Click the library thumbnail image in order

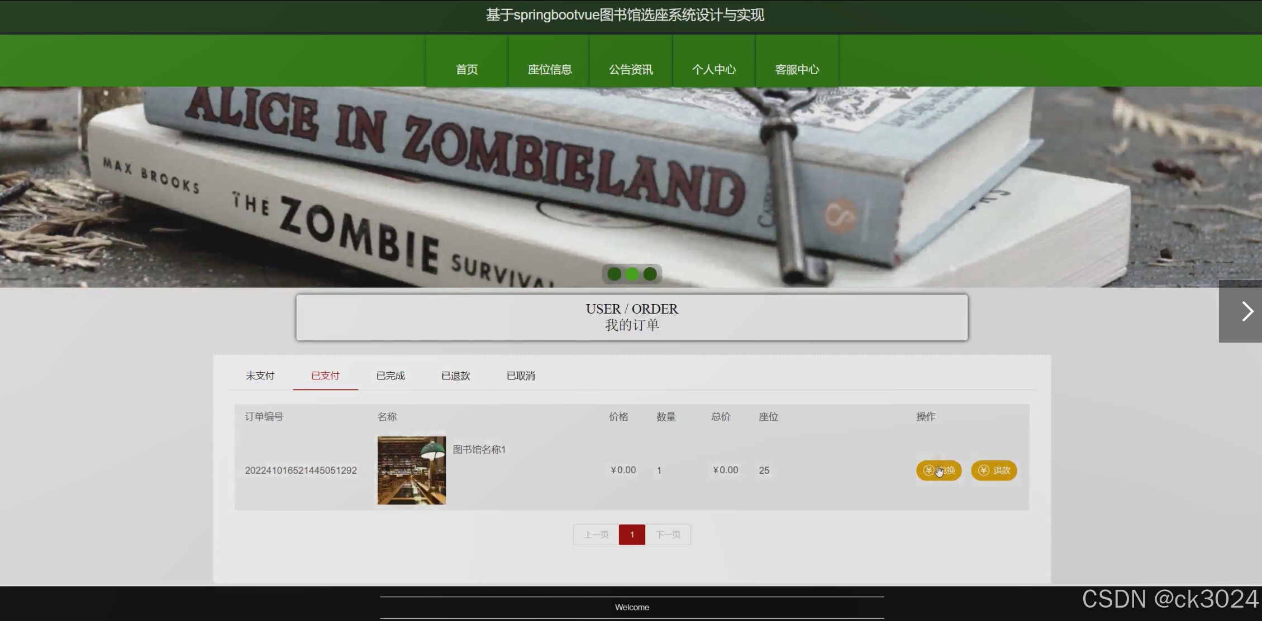coord(412,470)
